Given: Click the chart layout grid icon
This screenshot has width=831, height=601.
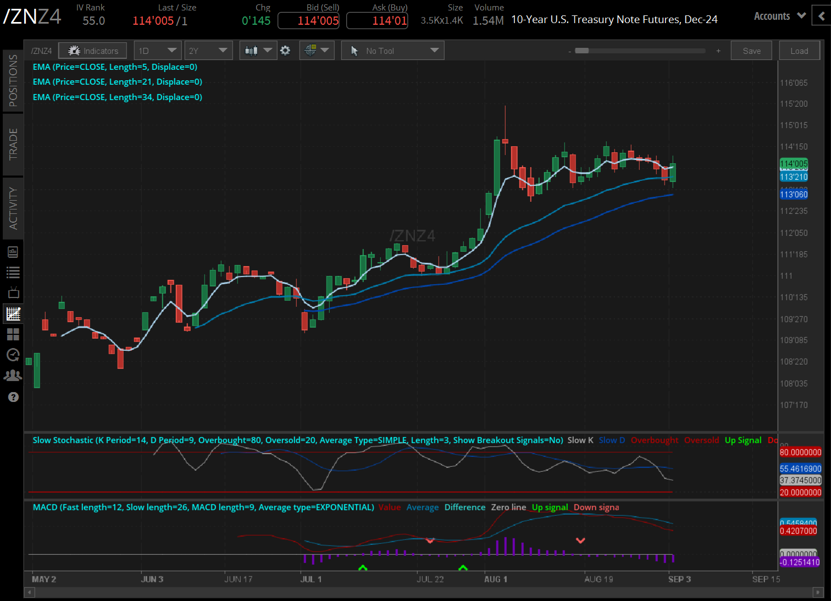Looking at the screenshot, I should click(13, 334).
